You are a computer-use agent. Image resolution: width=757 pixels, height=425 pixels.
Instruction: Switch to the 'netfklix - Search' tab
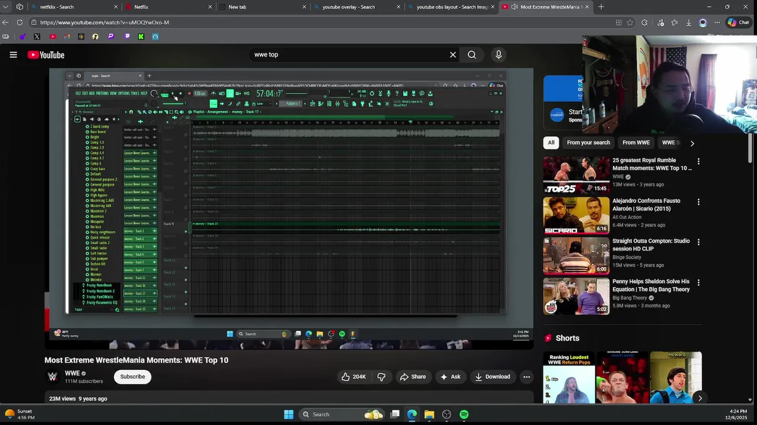tap(74, 7)
